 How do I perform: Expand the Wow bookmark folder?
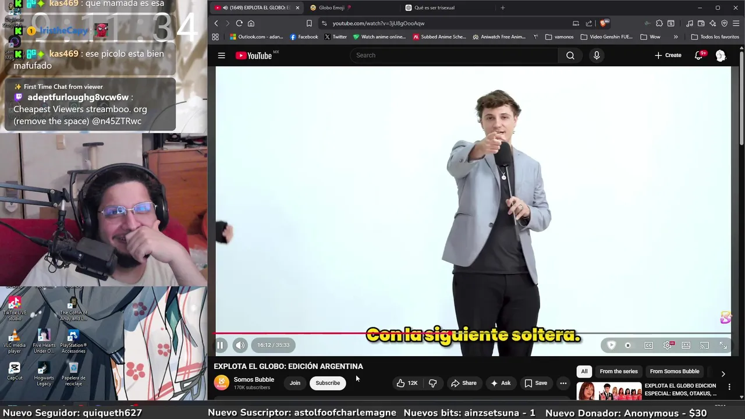coord(650,37)
